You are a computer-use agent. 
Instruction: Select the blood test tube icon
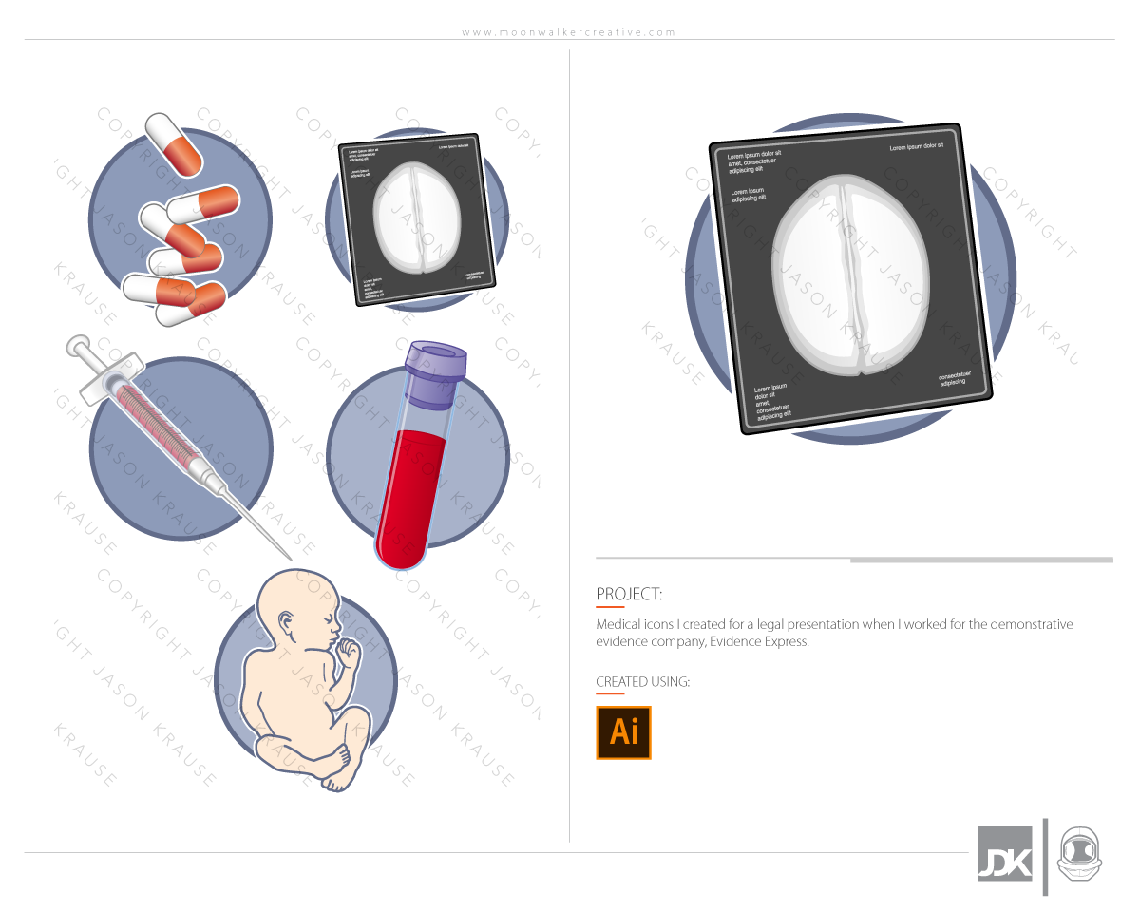coord(418,456)
